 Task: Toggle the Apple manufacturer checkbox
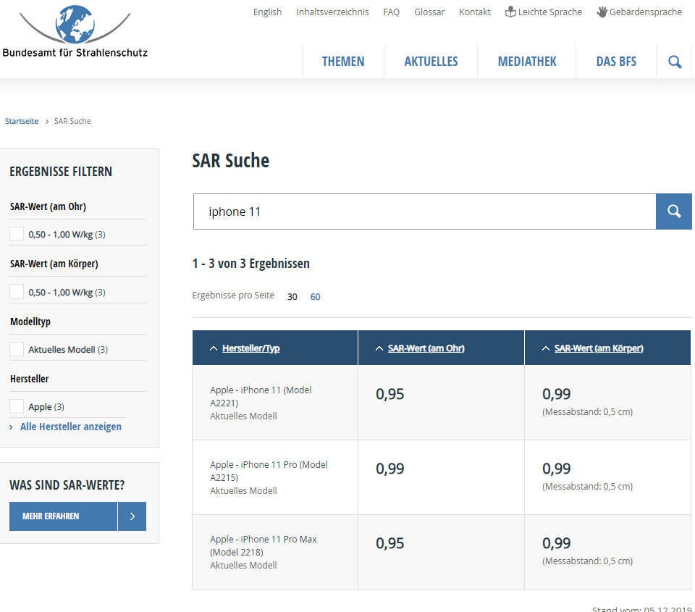(17, 406)
